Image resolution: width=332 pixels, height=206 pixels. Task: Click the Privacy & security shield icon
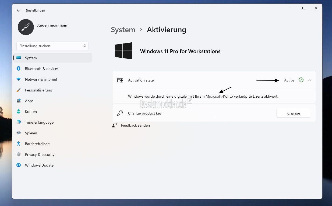[19, 154]
